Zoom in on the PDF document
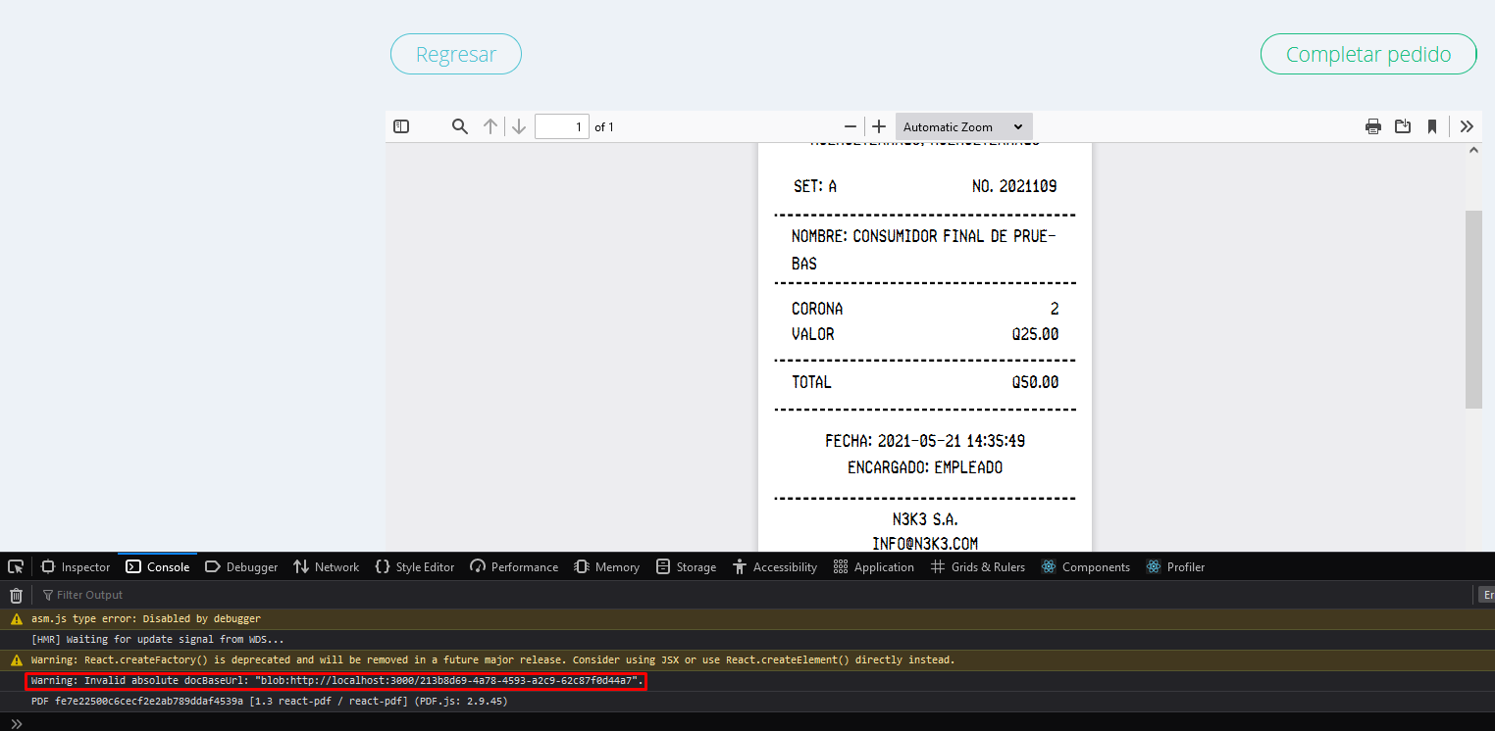 [878, 126]
